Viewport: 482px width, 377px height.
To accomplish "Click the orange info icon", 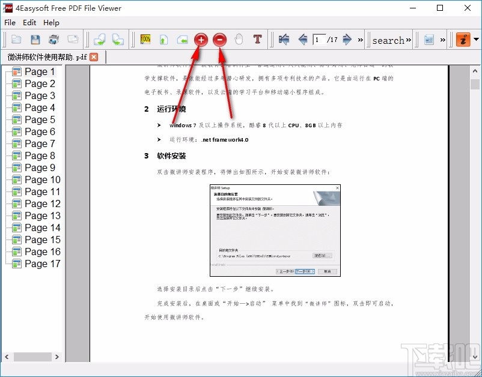I will (x=462, y=39).
